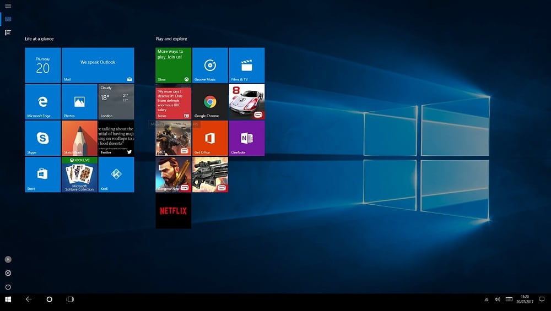
Task: Open the Power options menu
Action: coord(8,287)
